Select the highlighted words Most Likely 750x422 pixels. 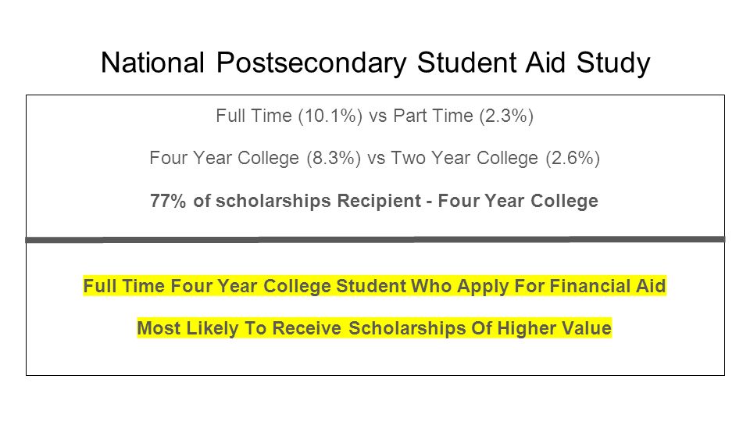pyautogui.click(x=188, y=328)
